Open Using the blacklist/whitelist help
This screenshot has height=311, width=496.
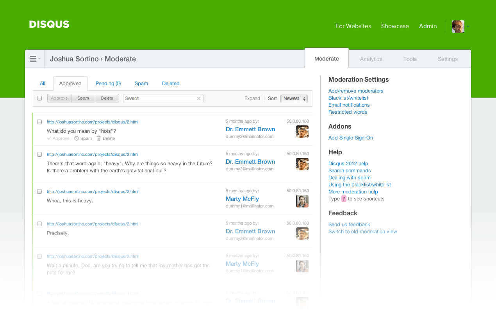coord(360,185)
